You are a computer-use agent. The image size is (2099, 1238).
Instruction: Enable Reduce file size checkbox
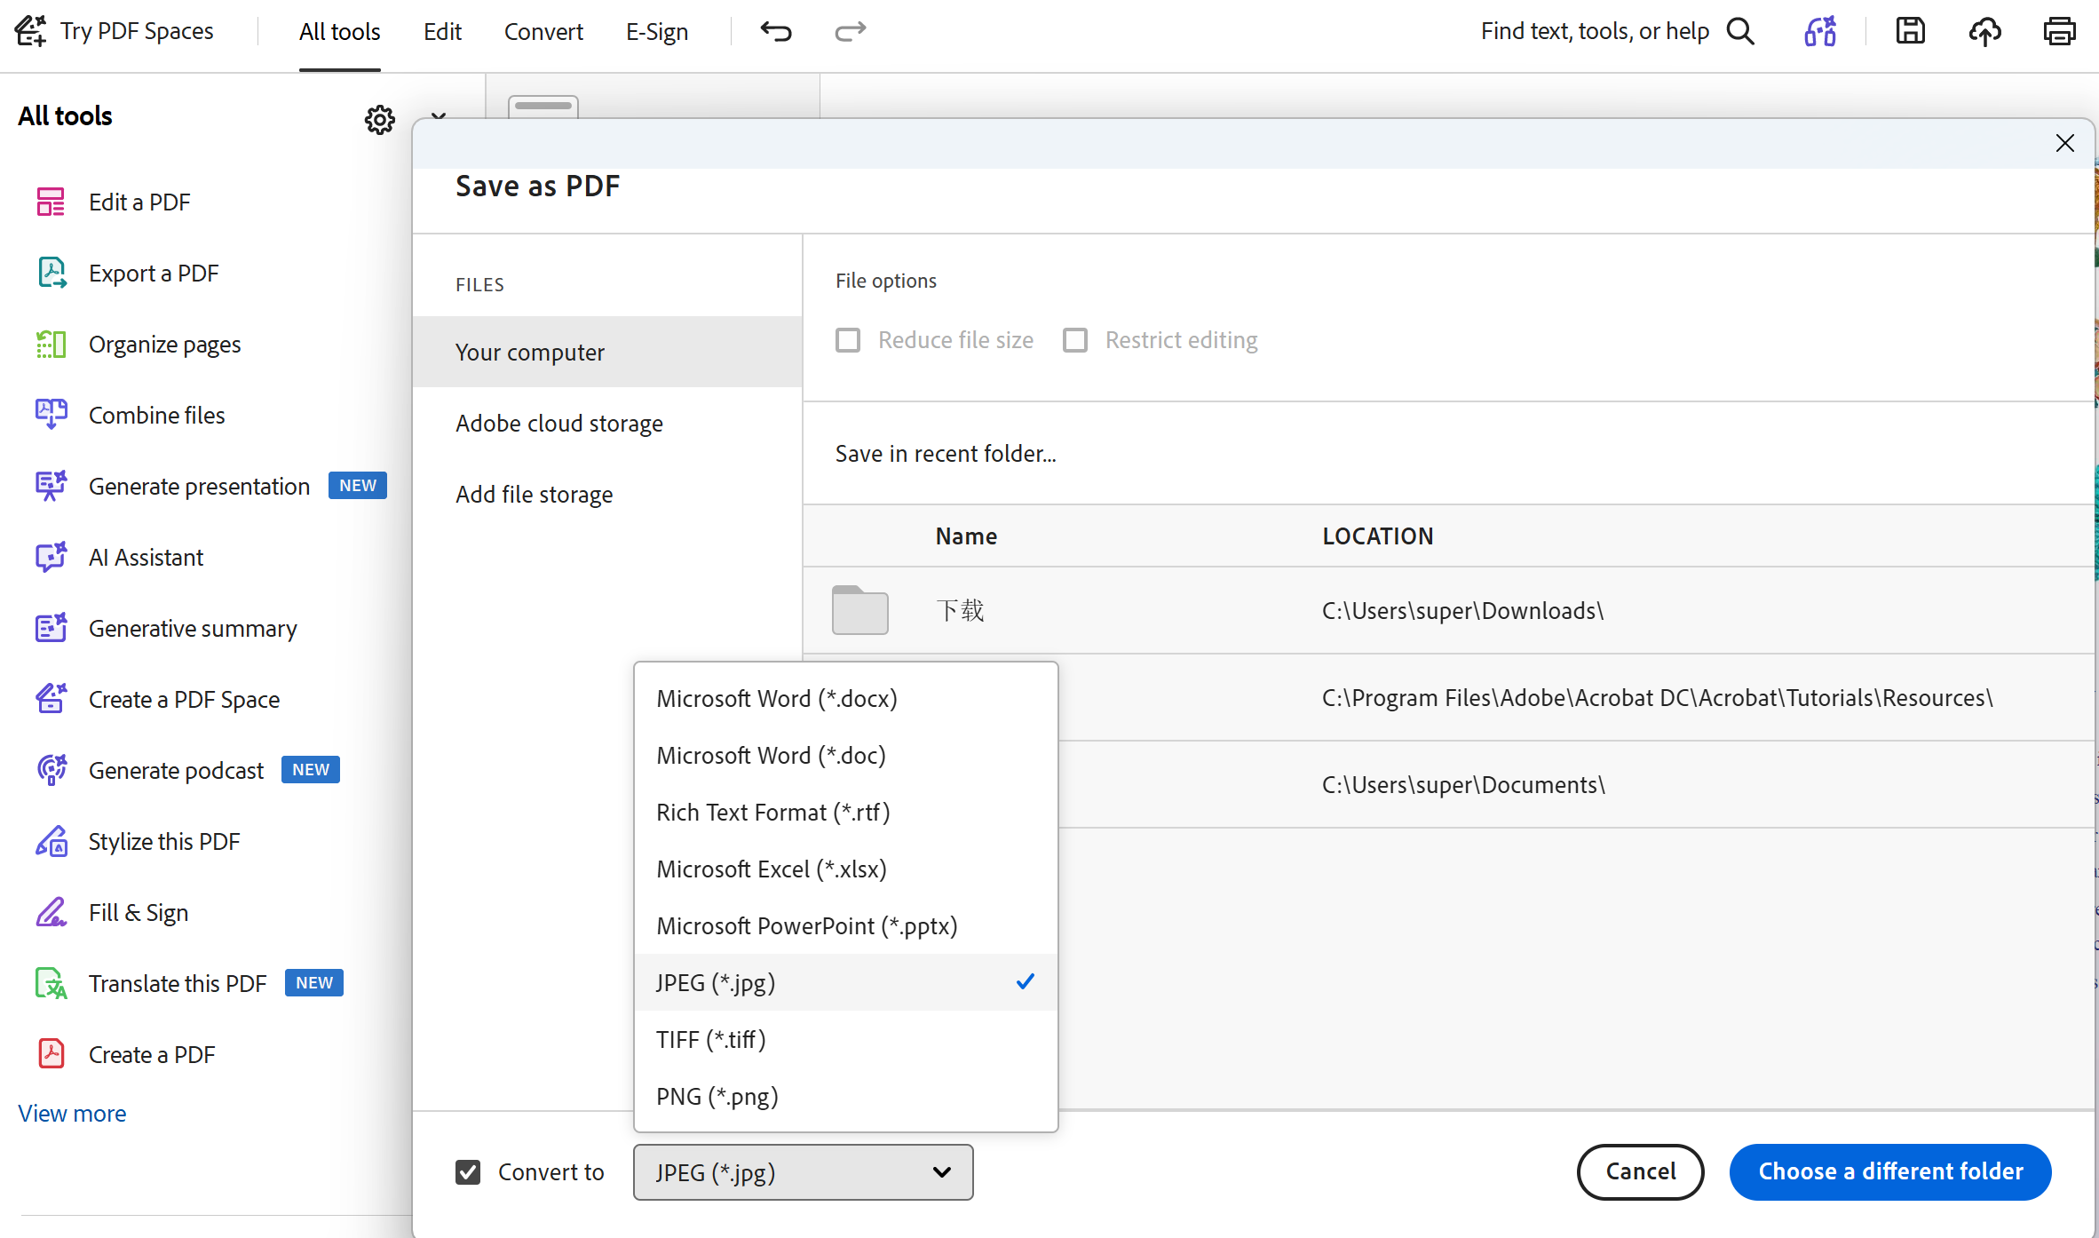(848, 340)
